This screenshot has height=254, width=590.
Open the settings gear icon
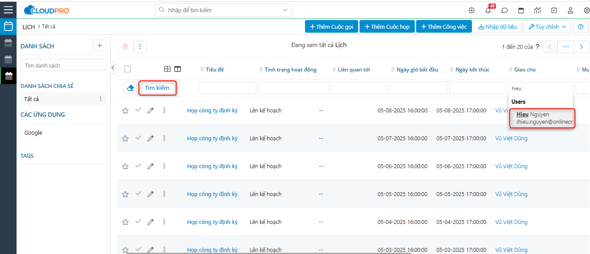pos(587,10)
